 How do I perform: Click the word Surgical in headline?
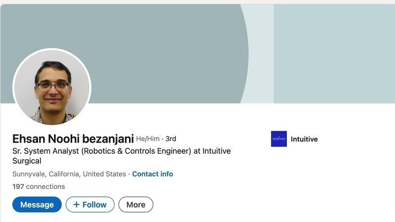pos(27,161)
